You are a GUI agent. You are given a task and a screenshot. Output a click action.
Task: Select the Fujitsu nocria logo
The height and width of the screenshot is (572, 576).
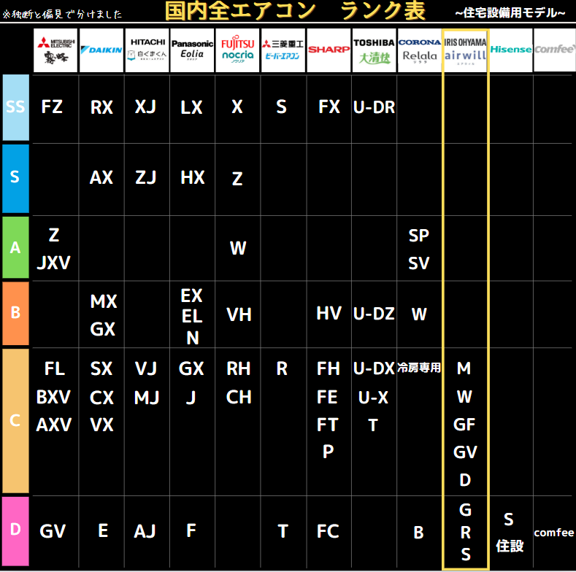click(238, 50)
